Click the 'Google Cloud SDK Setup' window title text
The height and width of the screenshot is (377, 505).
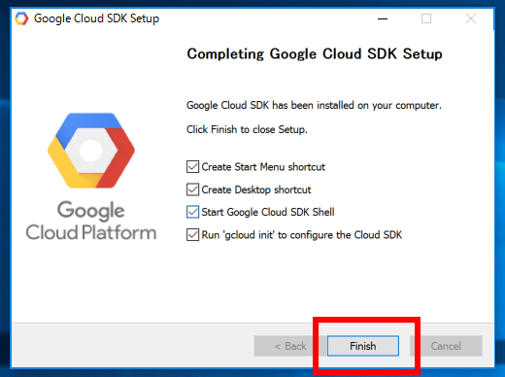[96, 18]
